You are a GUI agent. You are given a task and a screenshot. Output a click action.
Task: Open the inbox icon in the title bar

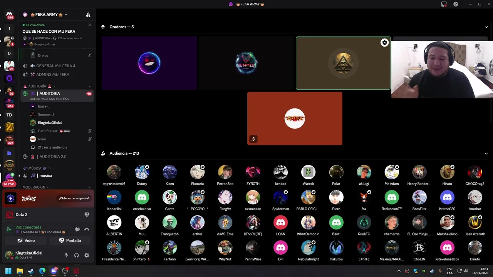pos(444,4)
